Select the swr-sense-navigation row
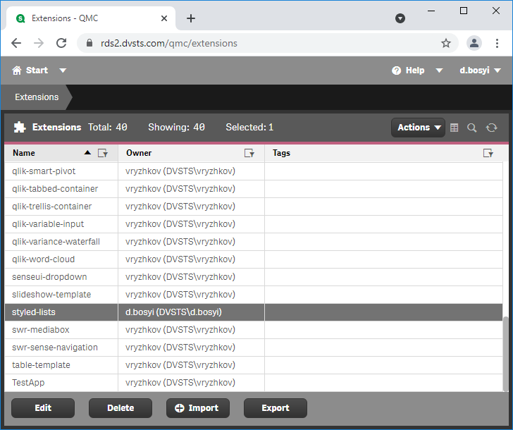The width and height of the screenshot is (513, 430). (x=254, y=348)
